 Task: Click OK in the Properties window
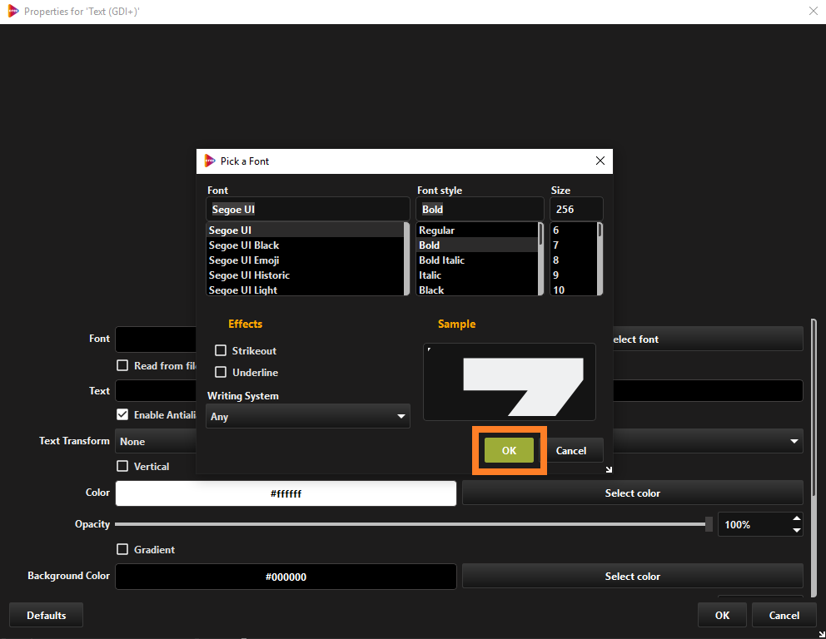pos(722,616)
